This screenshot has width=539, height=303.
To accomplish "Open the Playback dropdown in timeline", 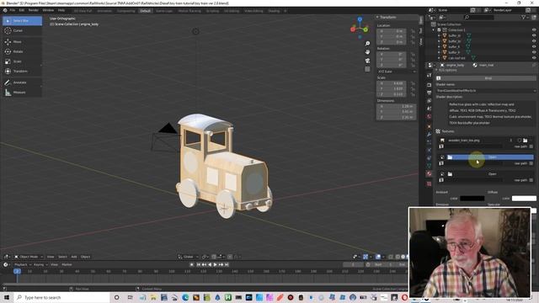I will coord(23,264).
